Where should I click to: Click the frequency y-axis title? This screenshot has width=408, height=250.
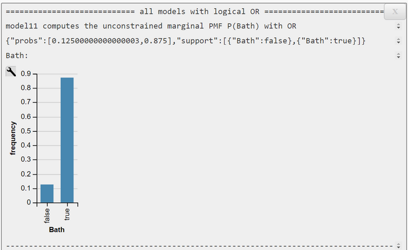click(x=13, y=138)
